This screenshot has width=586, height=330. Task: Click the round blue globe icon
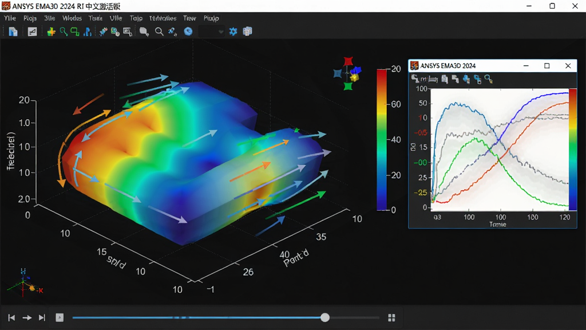(188, 32)
